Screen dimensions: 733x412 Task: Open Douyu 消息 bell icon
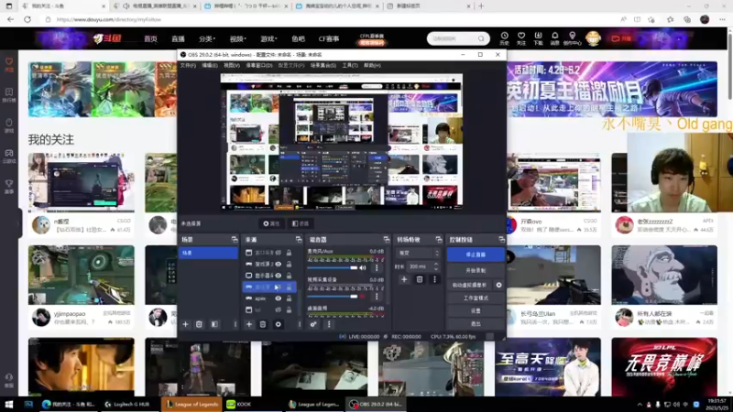(555, 38)
